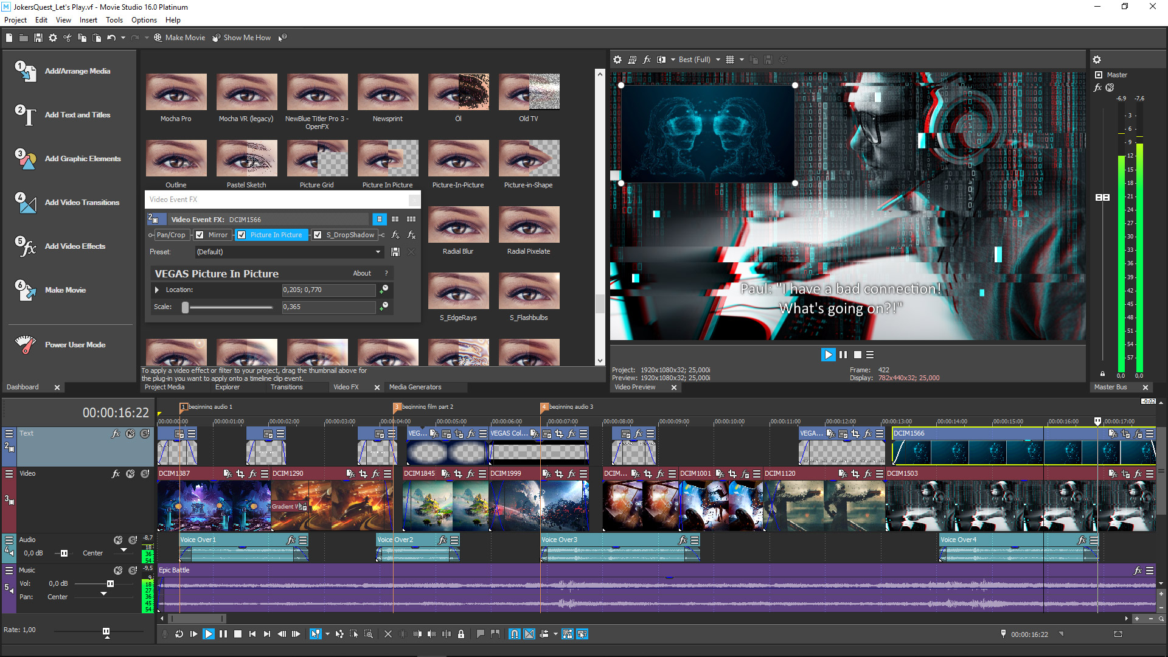Click the Lock Event icon in the bottom toolbar
Image resolution: width=1168 pixels, height=657 pixels.
461,634
